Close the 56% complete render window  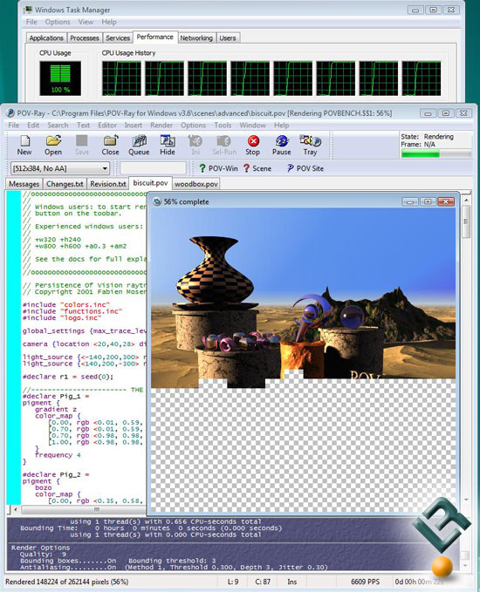tap(446, 201)
